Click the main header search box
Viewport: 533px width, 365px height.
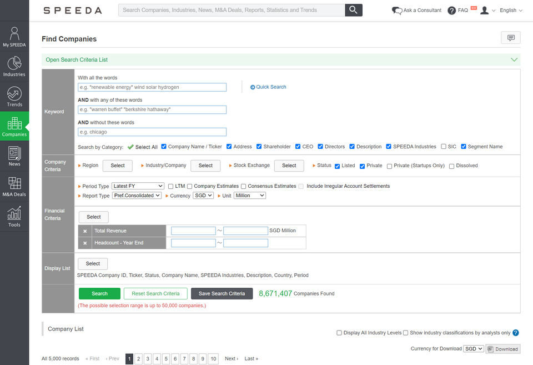coord(232,10)
